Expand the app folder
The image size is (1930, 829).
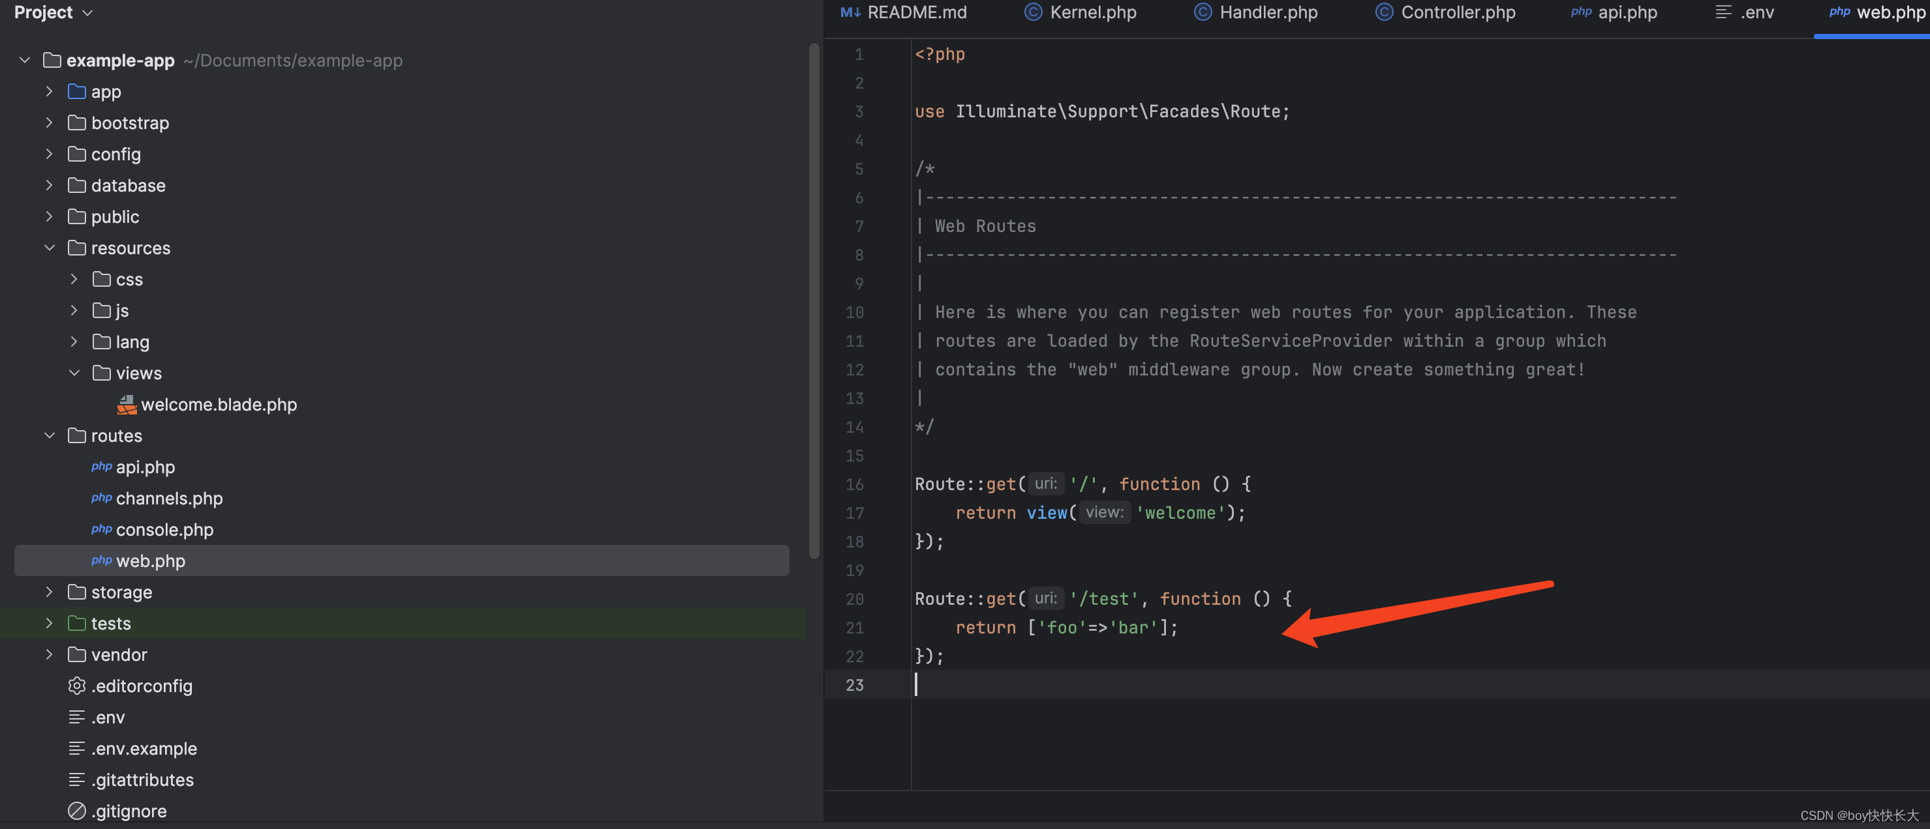tap(50, 91)
